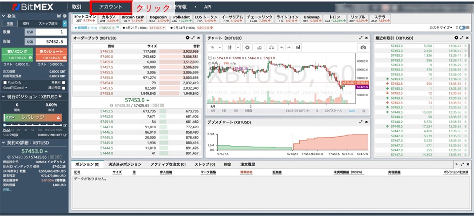This screenshot has height=216, width=474.
Task: Collapse the 発注 order section
Action: pos(4,16)
